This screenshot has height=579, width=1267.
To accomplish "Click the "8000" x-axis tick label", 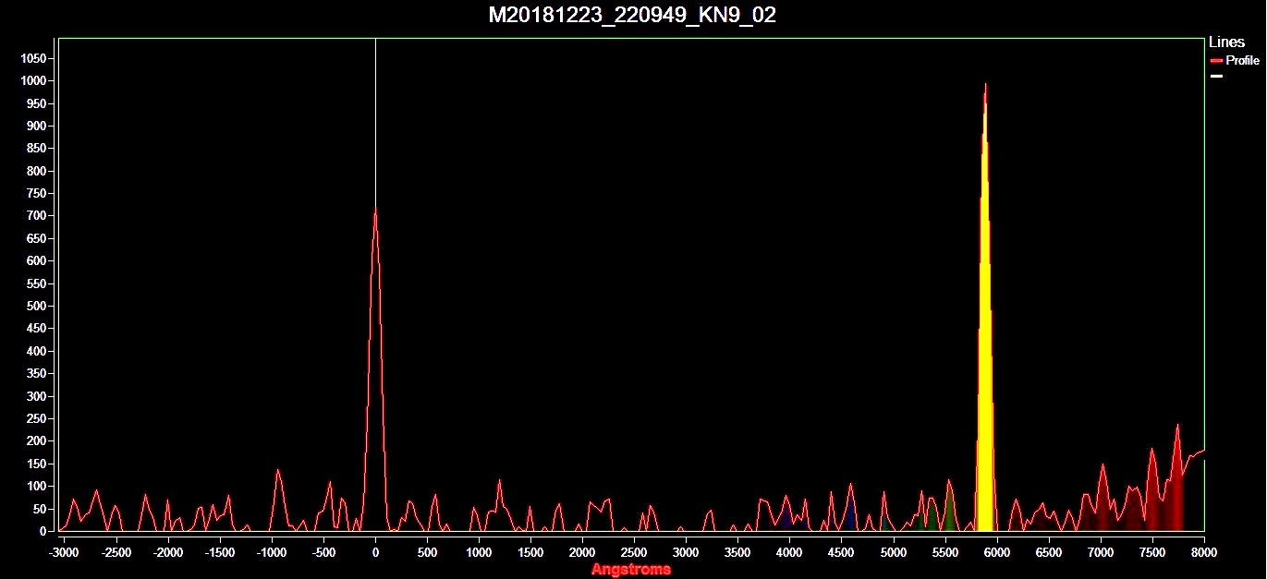I will 1203,553.
